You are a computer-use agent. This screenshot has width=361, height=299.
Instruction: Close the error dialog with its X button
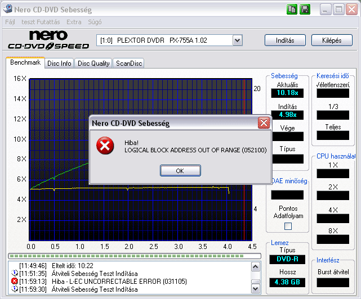264,123
